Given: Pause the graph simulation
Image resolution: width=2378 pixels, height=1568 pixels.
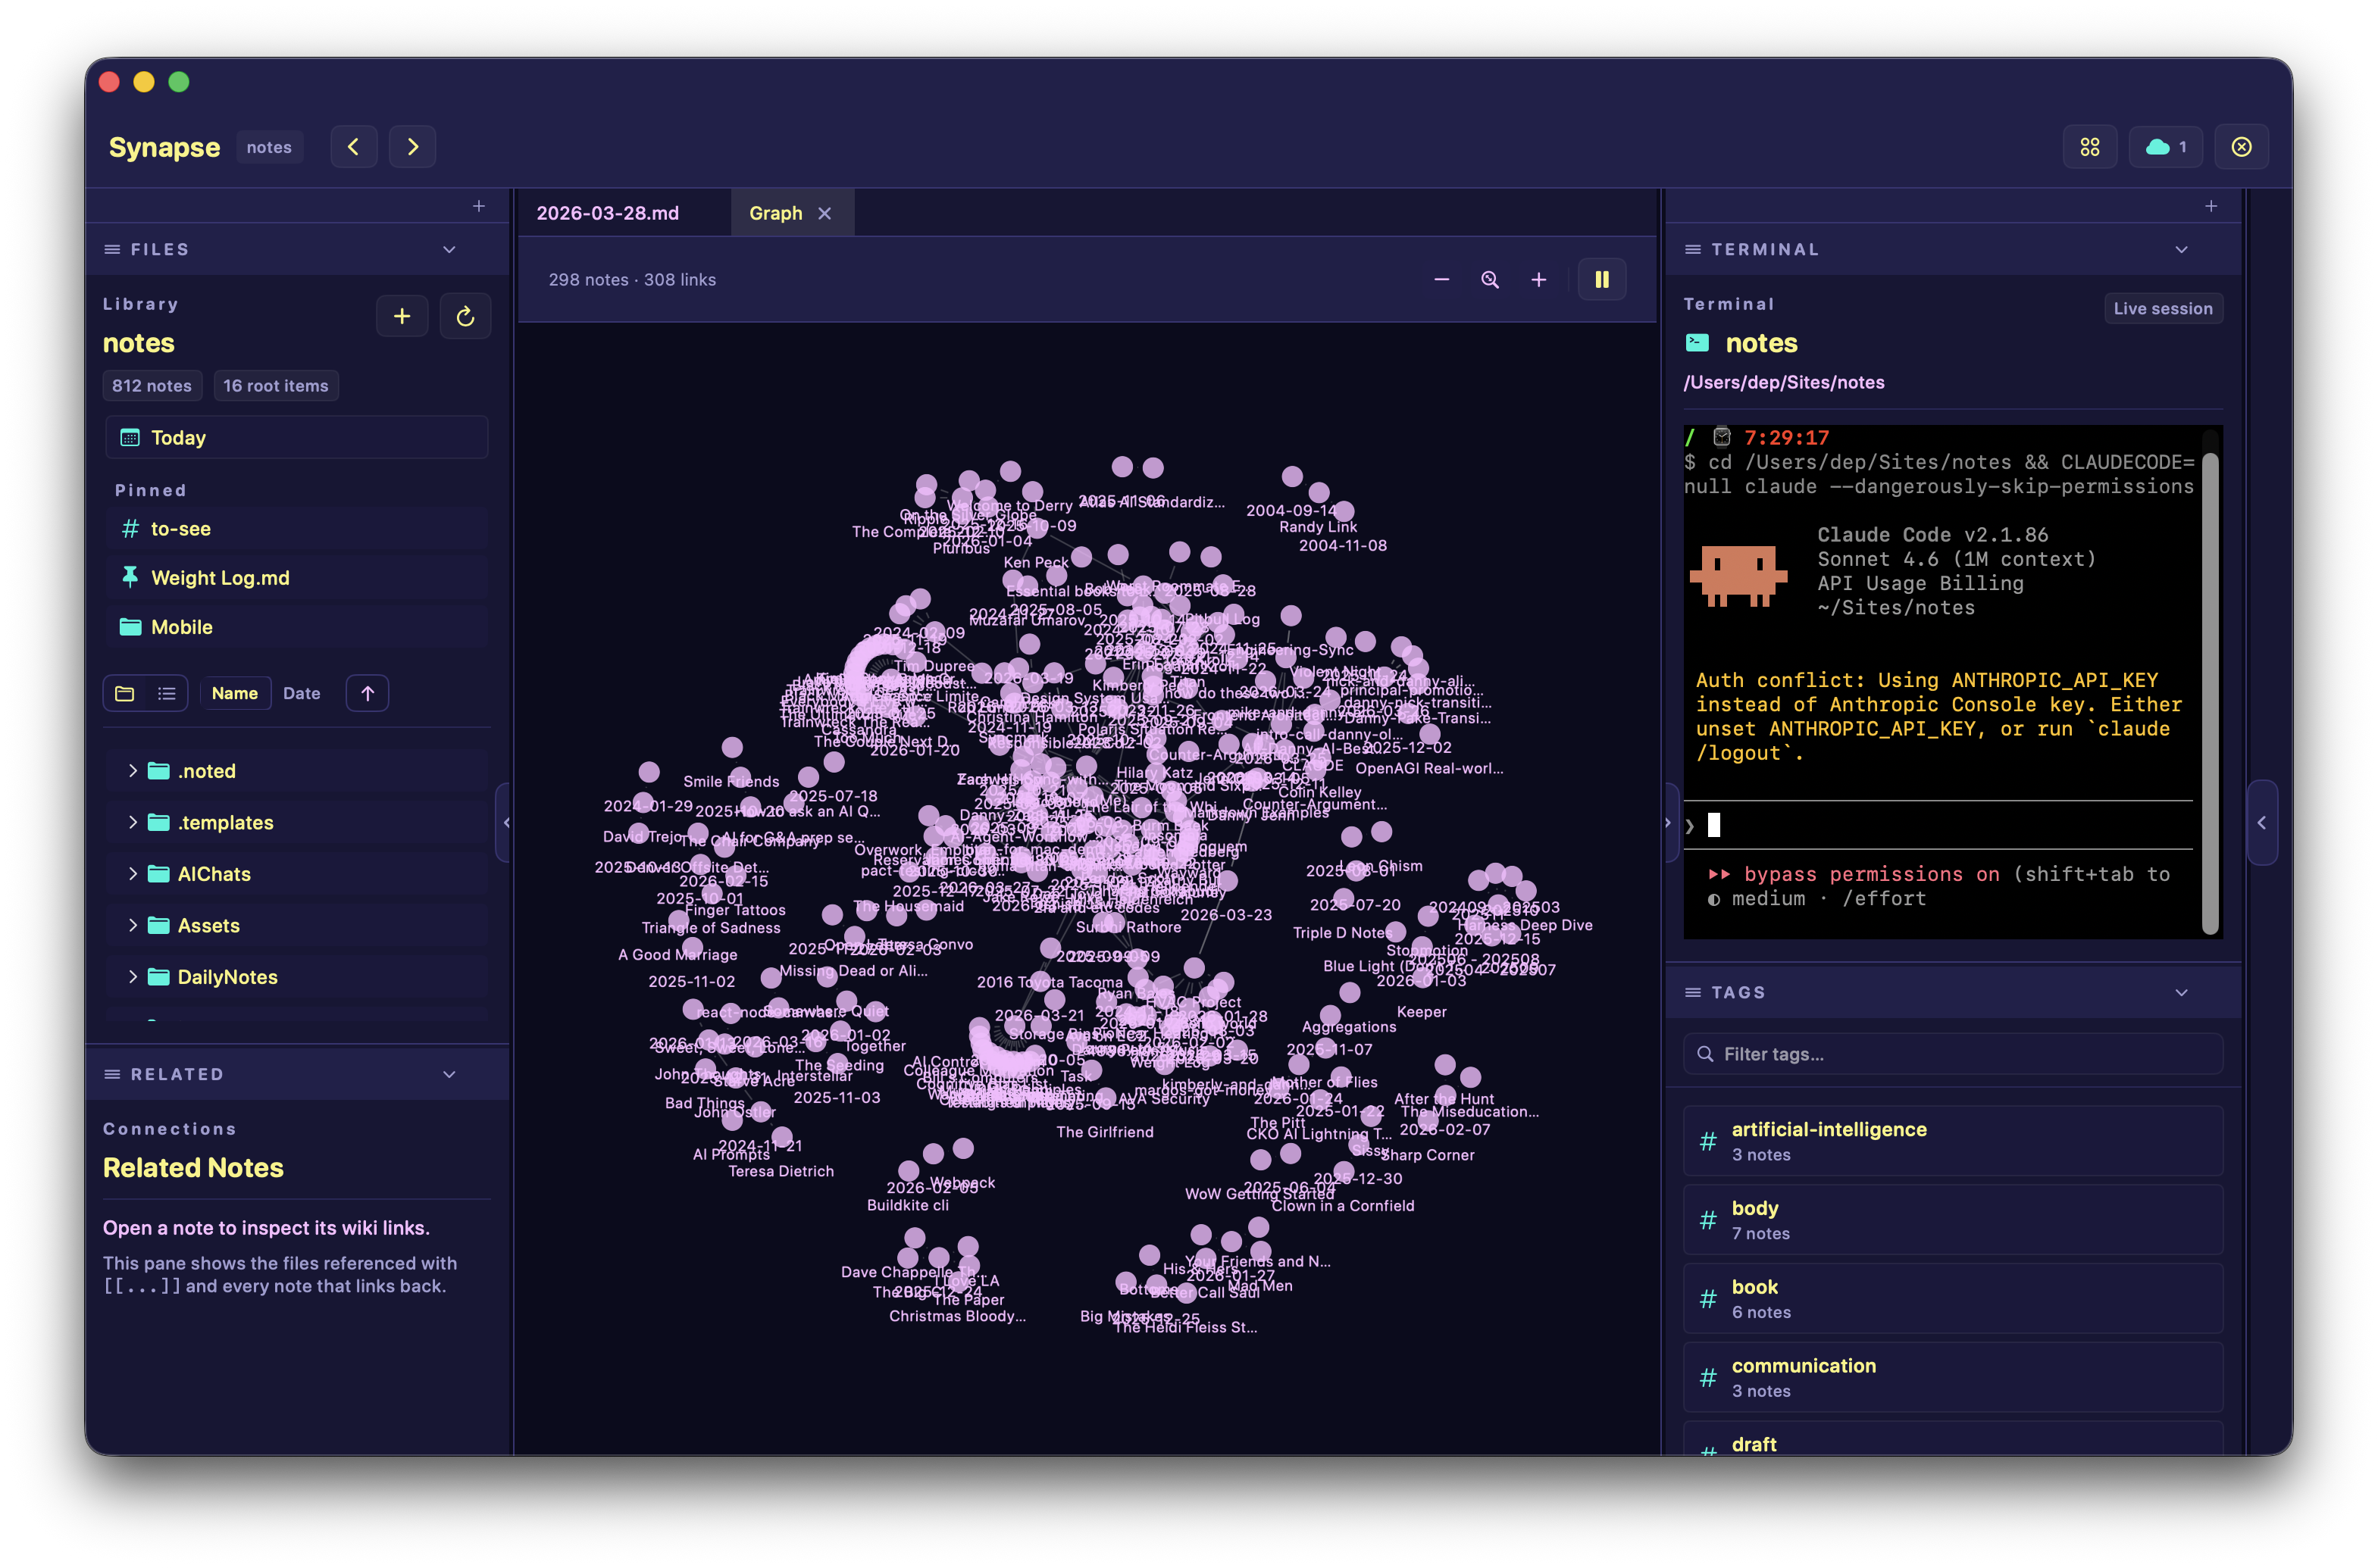Looking at the screenshot, I should pyautogui.click(x=1602, y=280).
